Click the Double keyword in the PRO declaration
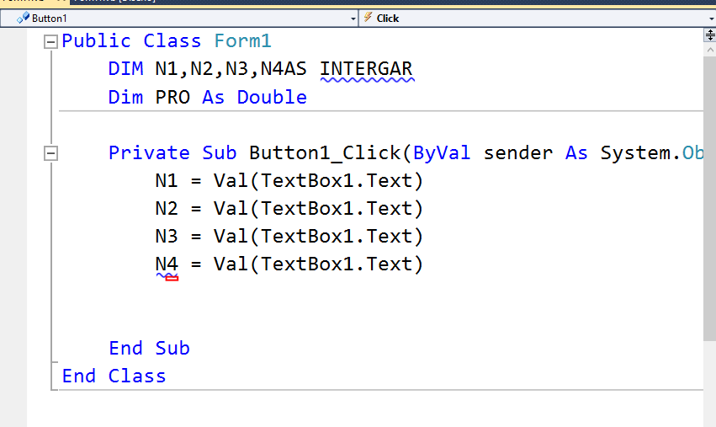Viewport: 716px width, 427px height. click(272, 98)
